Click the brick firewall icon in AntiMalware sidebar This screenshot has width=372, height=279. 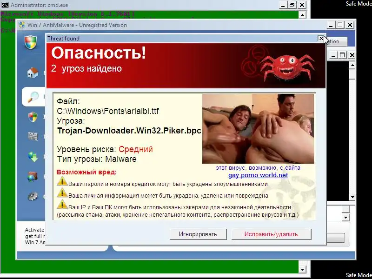33,136
